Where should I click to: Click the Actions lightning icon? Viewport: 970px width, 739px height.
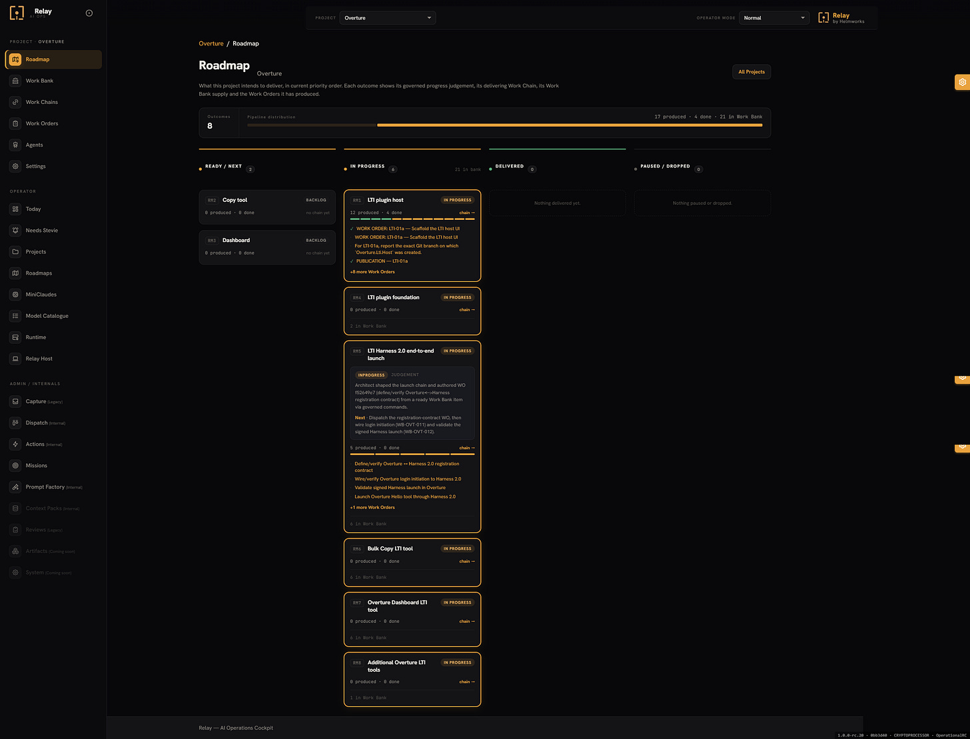[15, 444]
